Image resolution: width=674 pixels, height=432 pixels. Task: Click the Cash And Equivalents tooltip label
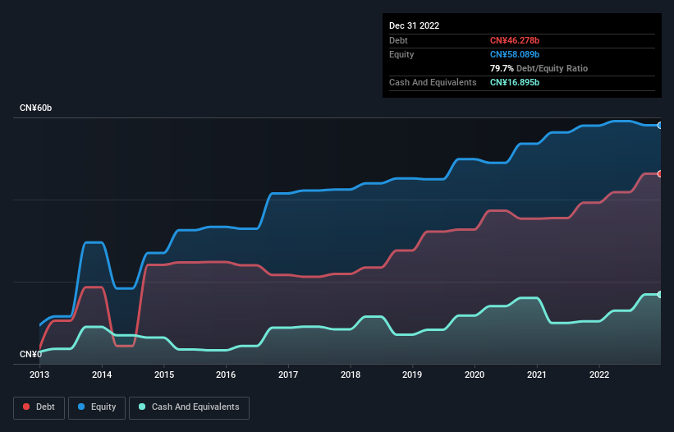pyautogui.click(x=433, y=82)
